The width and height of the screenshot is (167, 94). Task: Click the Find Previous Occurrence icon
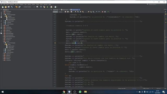78,12
